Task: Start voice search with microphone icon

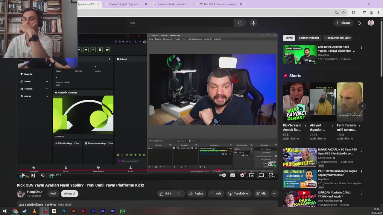Action: point(253,23)
